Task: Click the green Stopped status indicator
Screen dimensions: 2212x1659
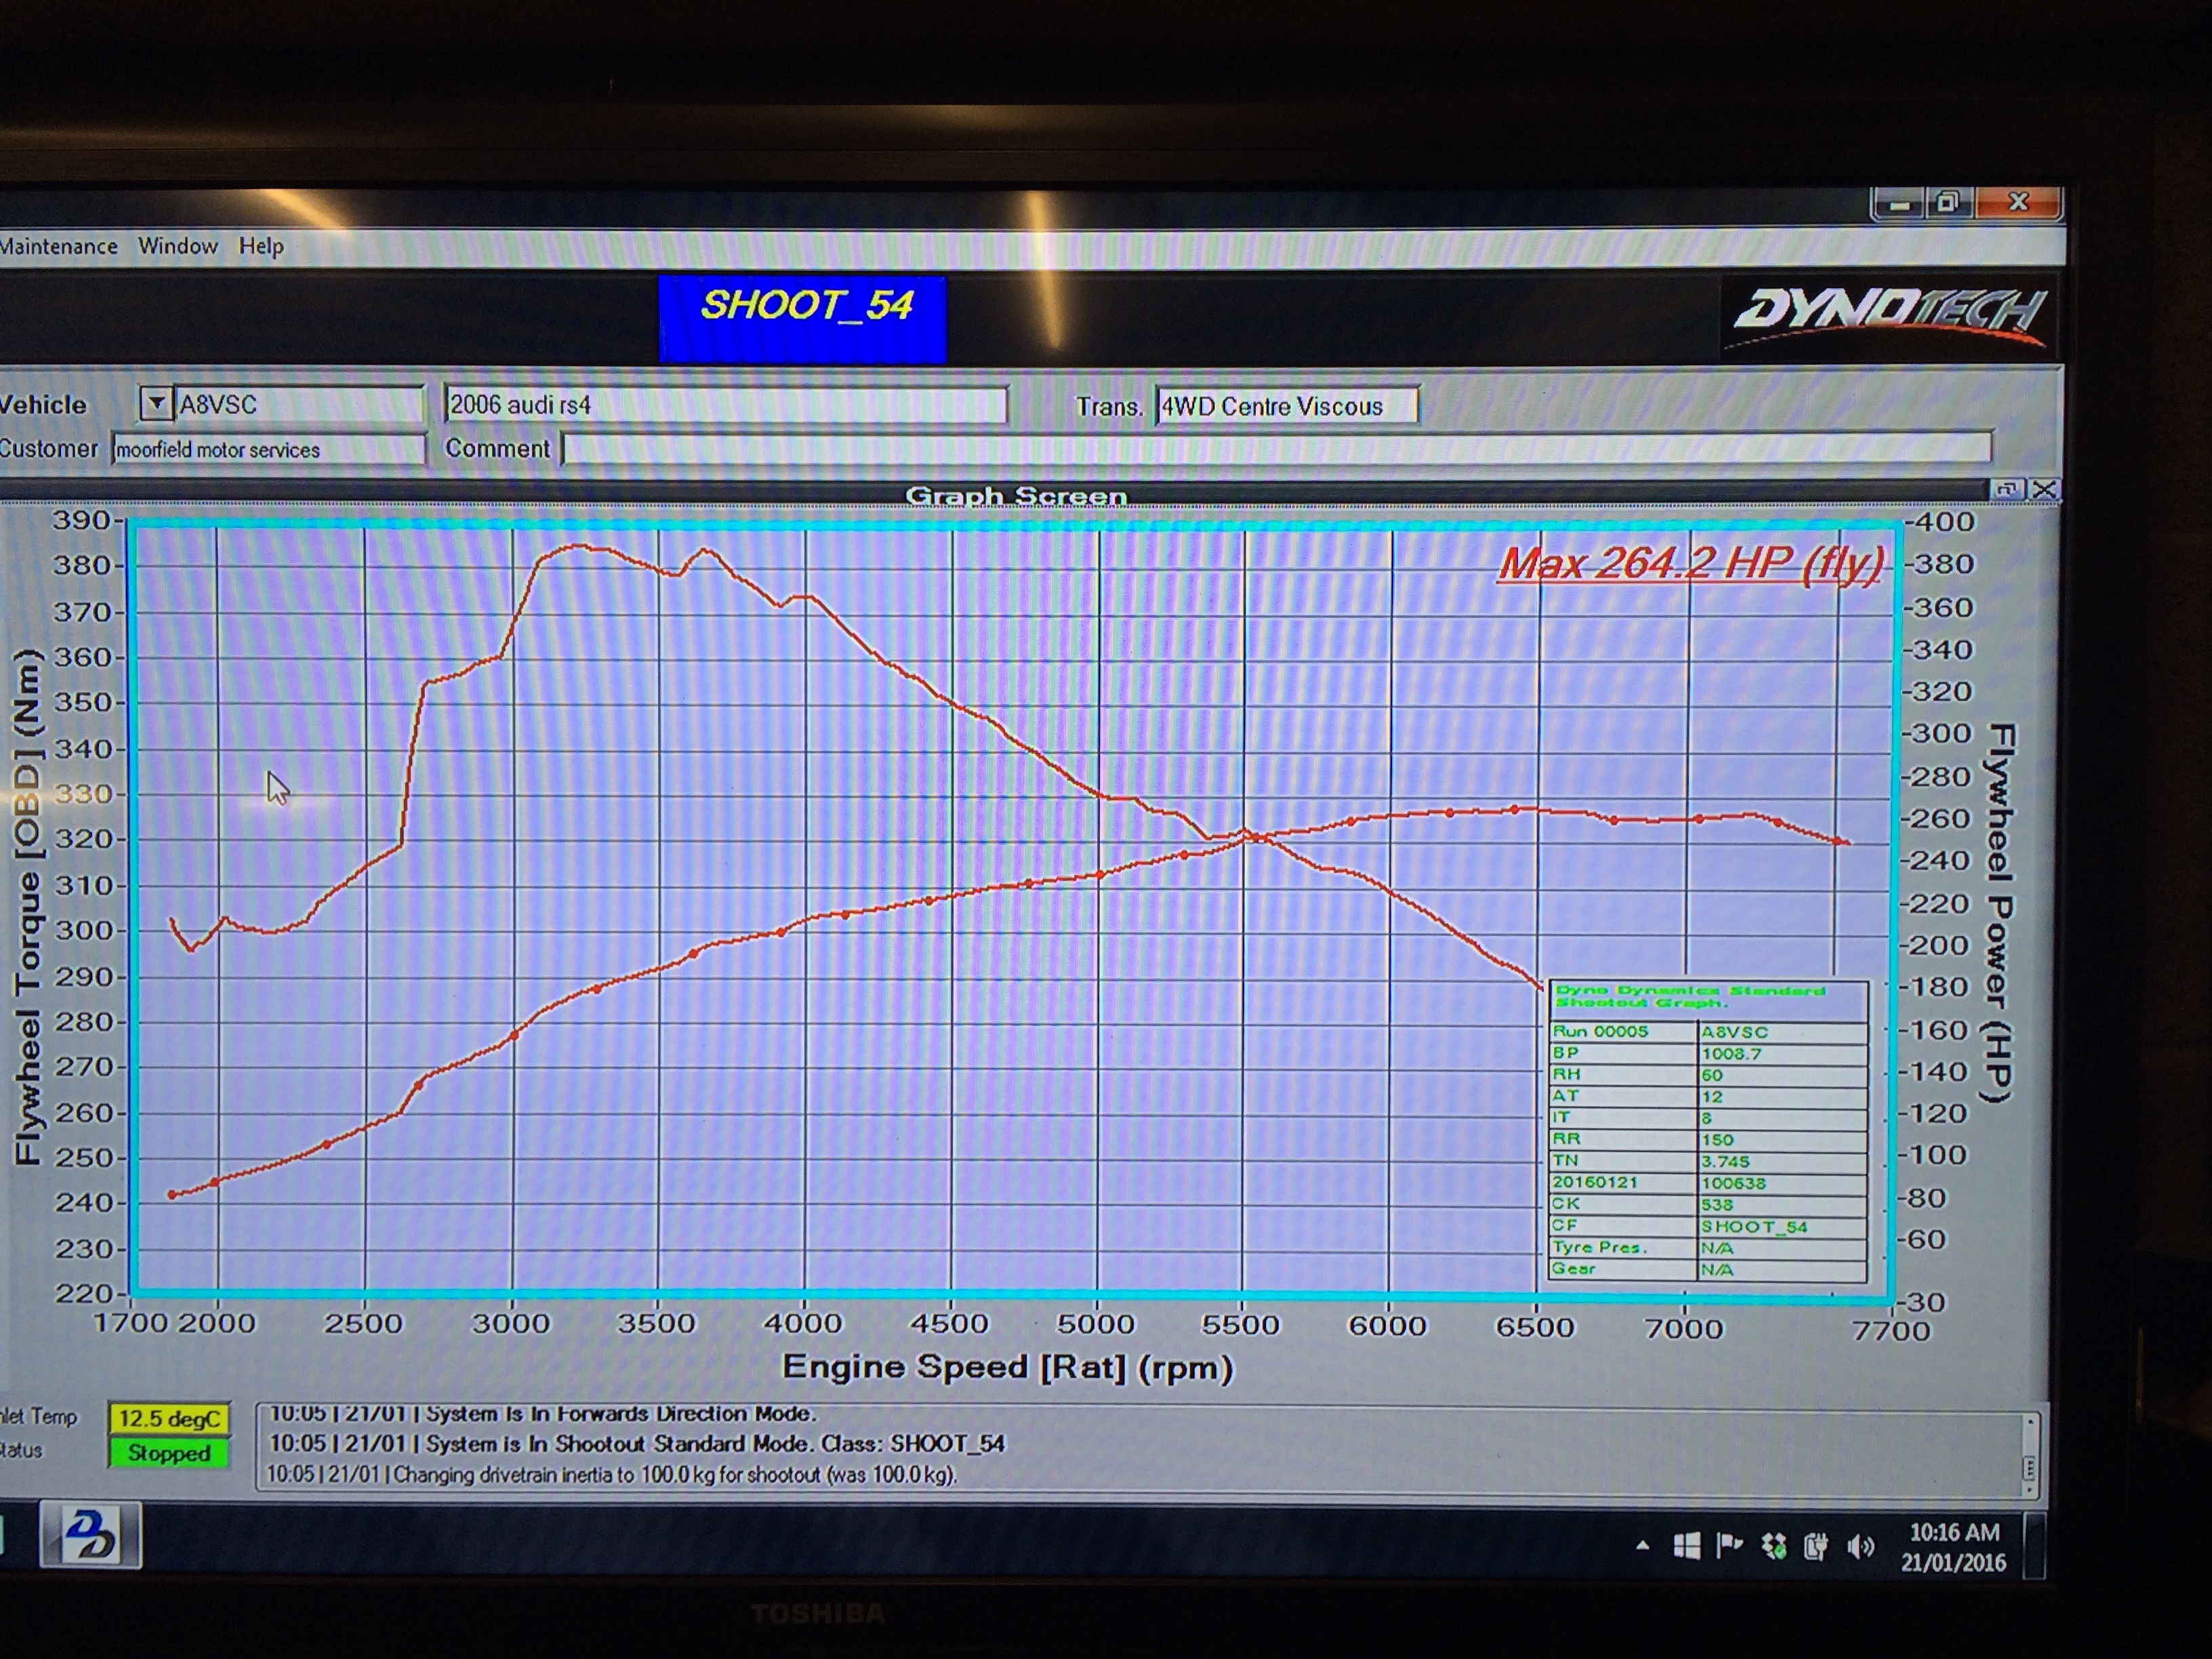Action: click(x=169, y=1453)
